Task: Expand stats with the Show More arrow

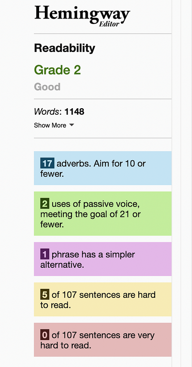Action: tap(72, 125)
